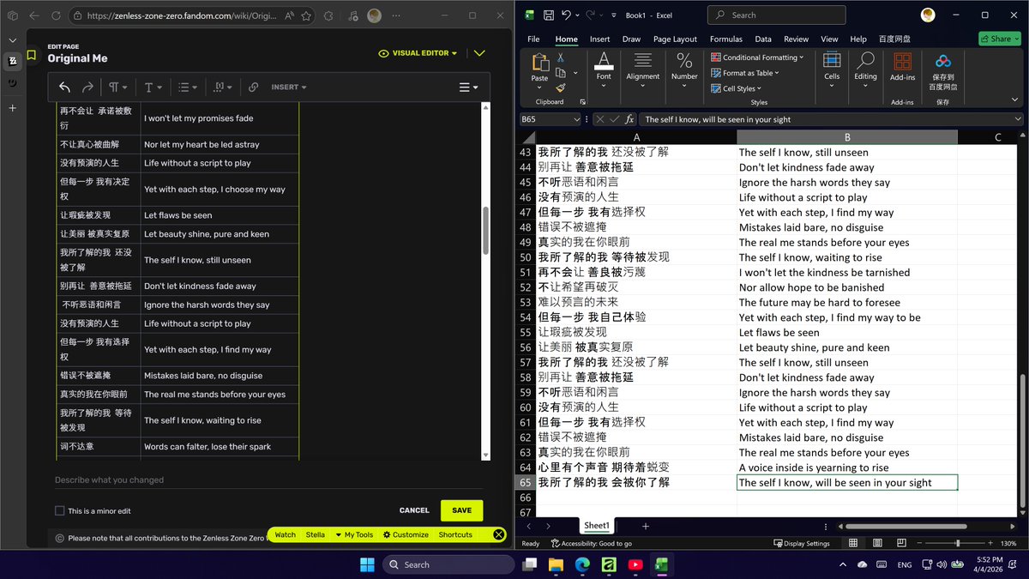Viewport: 1029px width, 579px height.
Task: Open Number format group in ribbon
Action: (684, 68)
